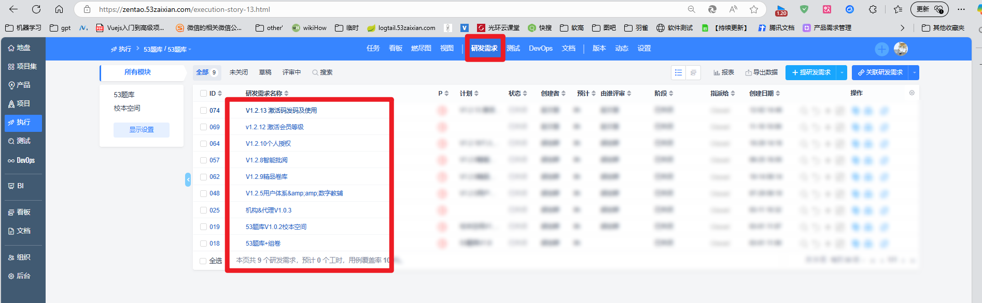Sort by 计划 column
Viewport: 982px width, 303px height.
469,94
